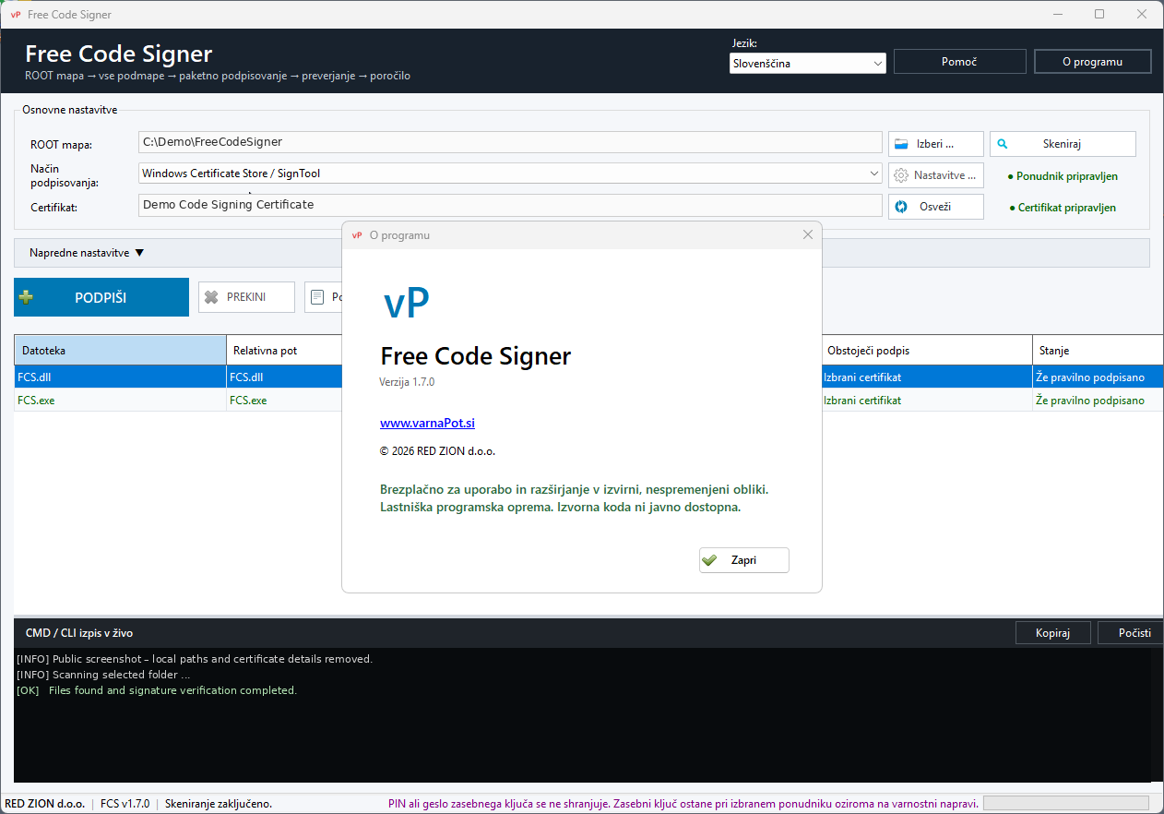
Task: Click the X icon on PREKINI button
Action: (211, 297)
